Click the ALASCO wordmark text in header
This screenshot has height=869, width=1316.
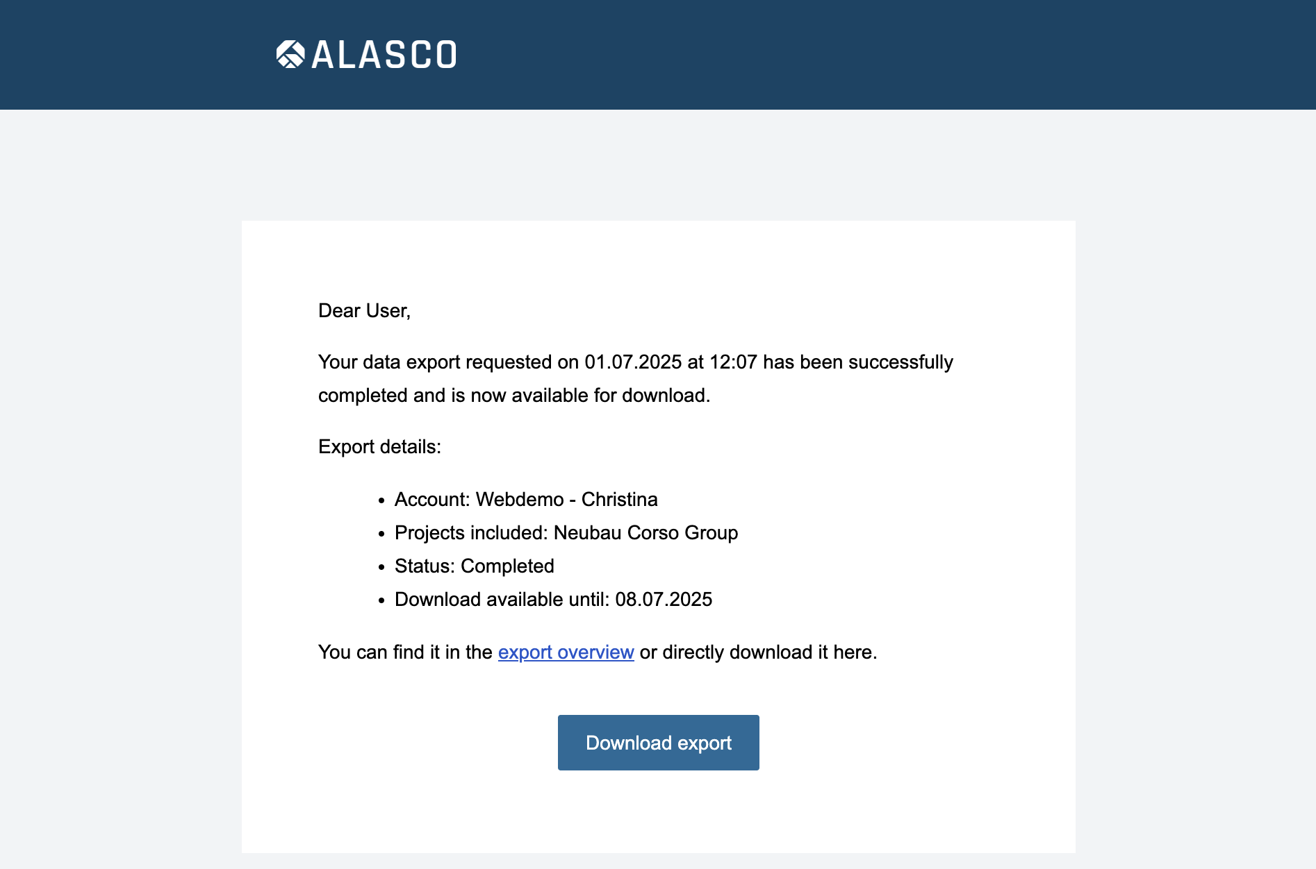(x=384, y=55)
